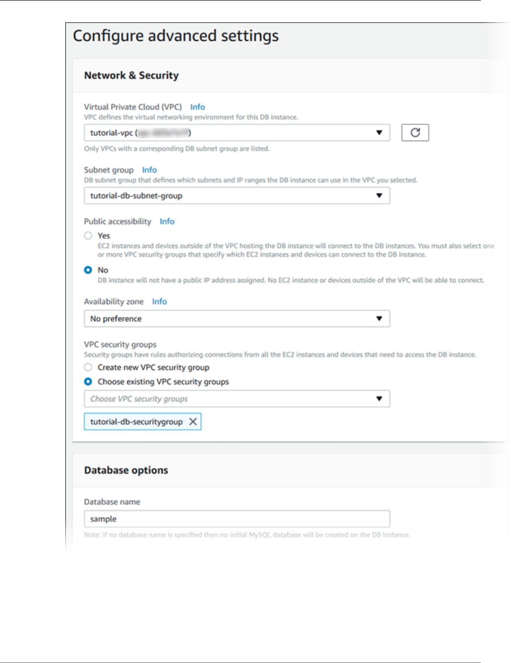This screenshot has height=663, width=511.
Task: Expand the Subnet group dropdown
Action: point(236,196)
